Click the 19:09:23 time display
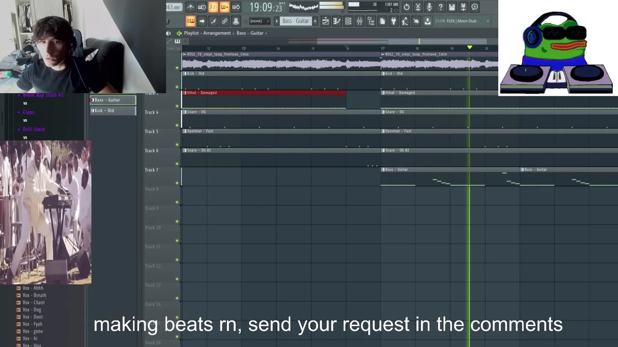The width and height of the screenshot is (618, 347). (266, 7)
